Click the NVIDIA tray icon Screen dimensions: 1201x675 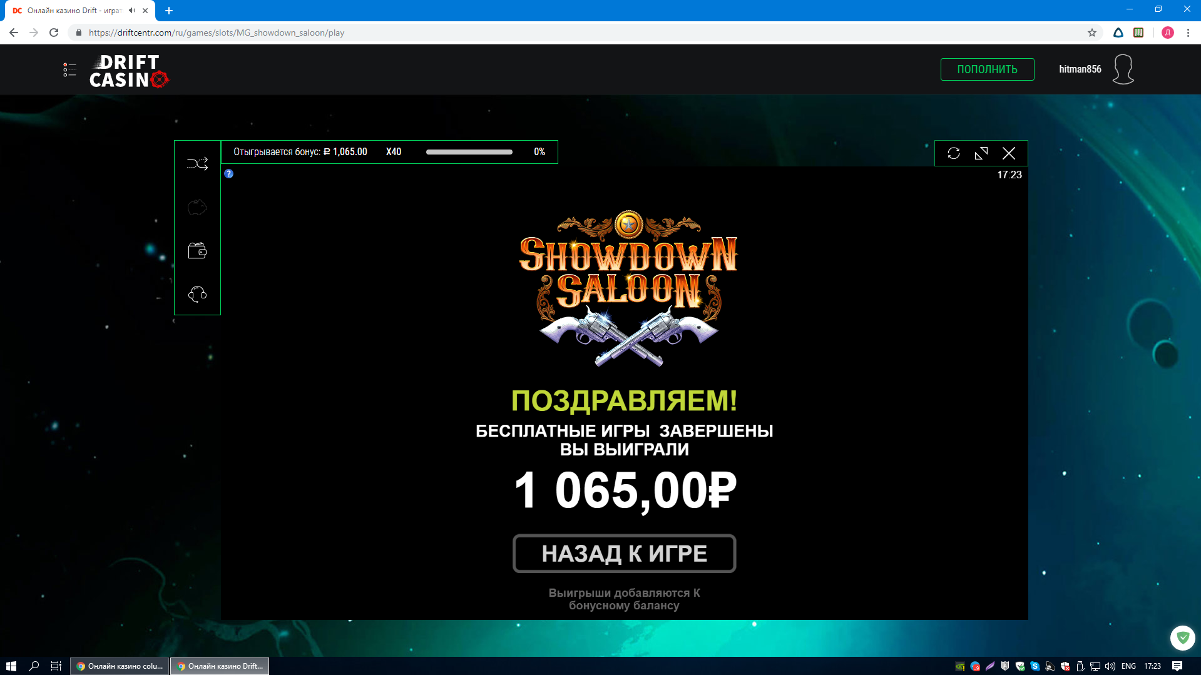click(x=960, y=666)
